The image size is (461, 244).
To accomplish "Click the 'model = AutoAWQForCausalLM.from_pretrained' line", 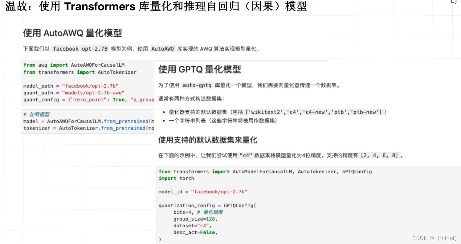I will 89,121.
